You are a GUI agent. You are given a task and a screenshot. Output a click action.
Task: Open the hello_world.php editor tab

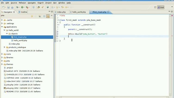(x=78, y=12)
